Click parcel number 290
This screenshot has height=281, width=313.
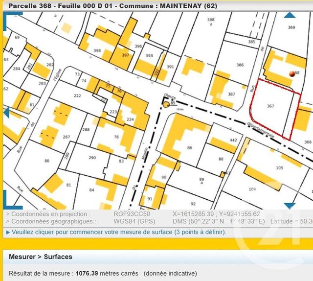(92, 158)
